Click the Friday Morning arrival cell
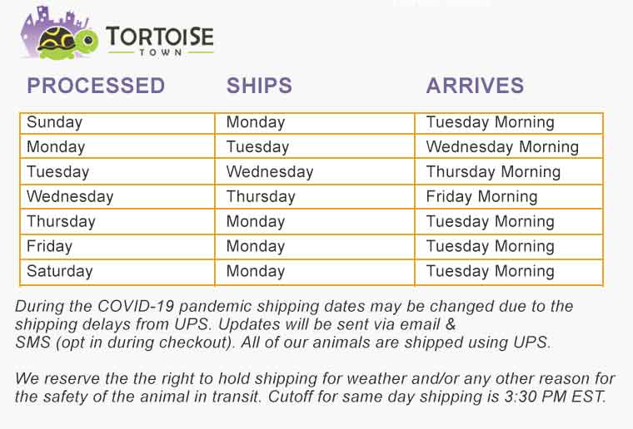The width and height of the screenshot is (633, 429). pyautogui.click(x=509, y=196)
